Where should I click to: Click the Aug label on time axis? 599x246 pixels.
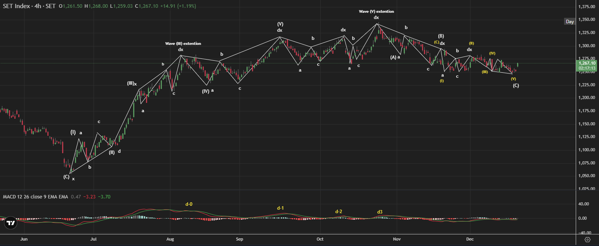point(170,239)
